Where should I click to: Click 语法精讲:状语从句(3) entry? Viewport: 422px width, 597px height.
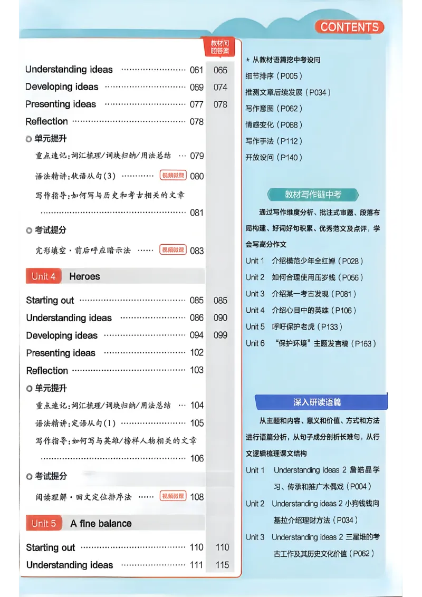pos(120,176)
